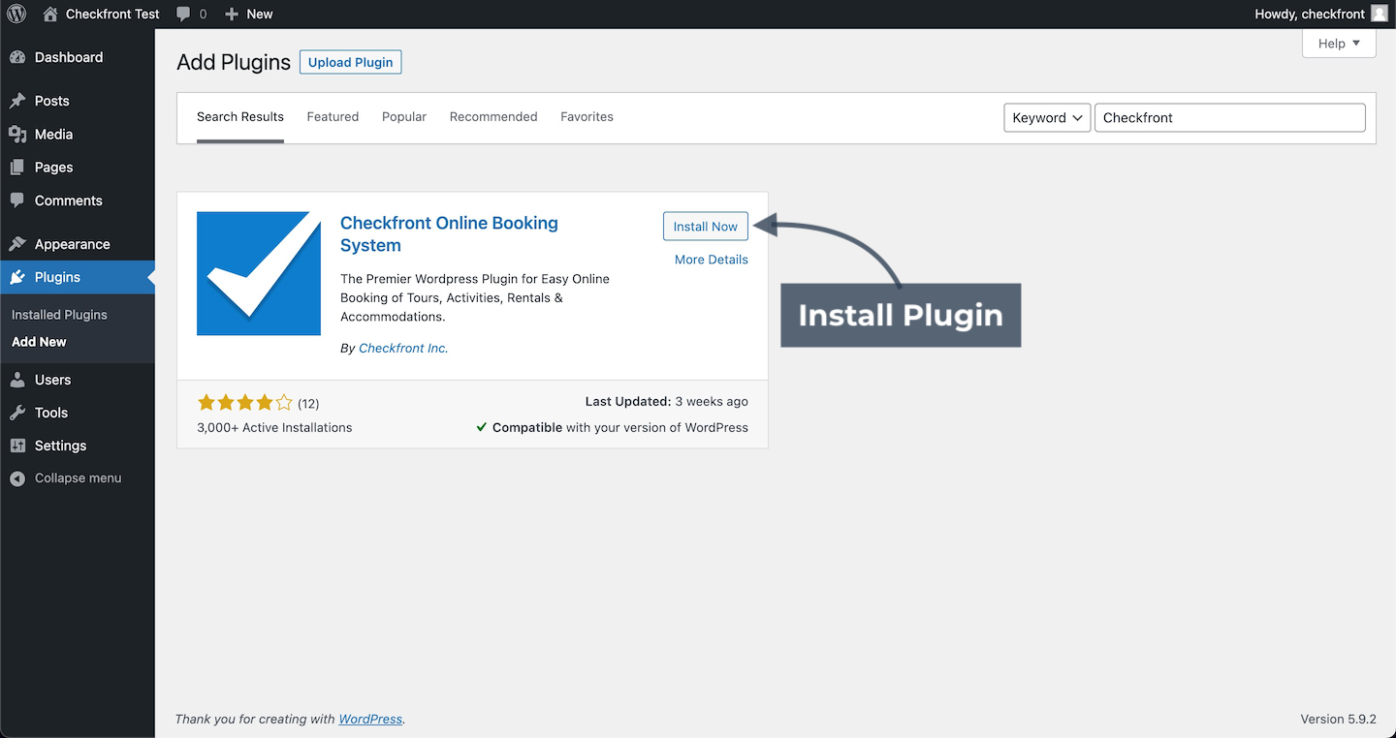The height and width of the screenshot is (738, 1396).
Task: Open the Keyword search type dropdown
Action: (x=1047, y=117)
